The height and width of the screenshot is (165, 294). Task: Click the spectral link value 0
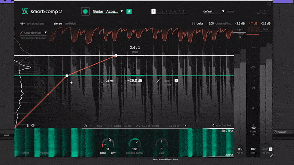[x=213, y=125]
